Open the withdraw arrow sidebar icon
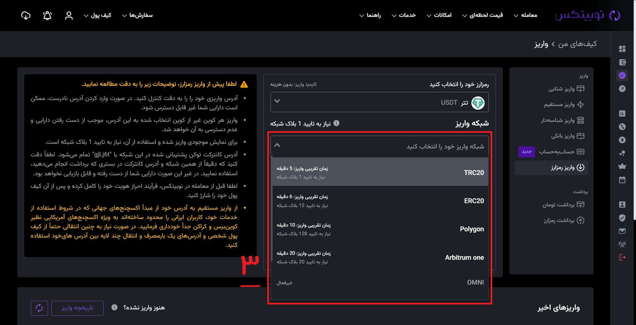This screenshot has height=325, width=636. 622,89
